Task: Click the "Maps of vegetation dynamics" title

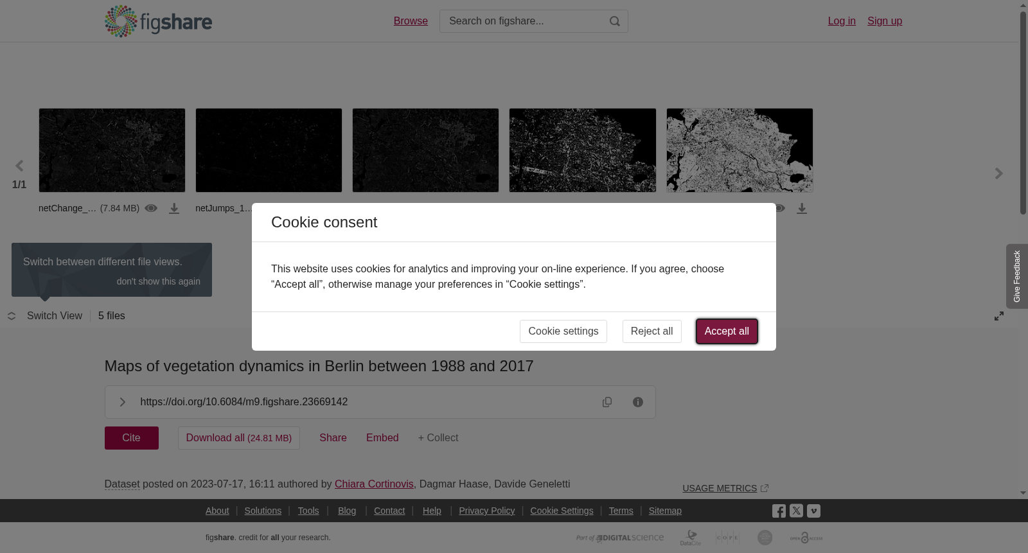Action: (319, 366)
